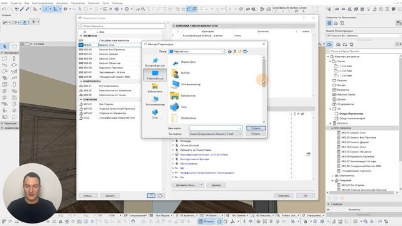
Task: Click the Отмена button in the import dialog
Action: 256,134
